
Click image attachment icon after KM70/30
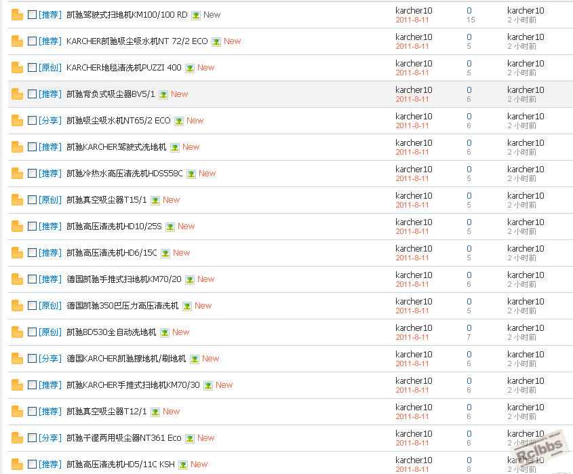tap(208, 386)
